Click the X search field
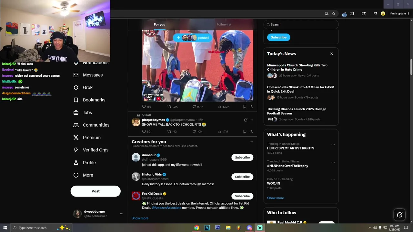The width and height of the screenshot is (413, 232). coord(301,24)
